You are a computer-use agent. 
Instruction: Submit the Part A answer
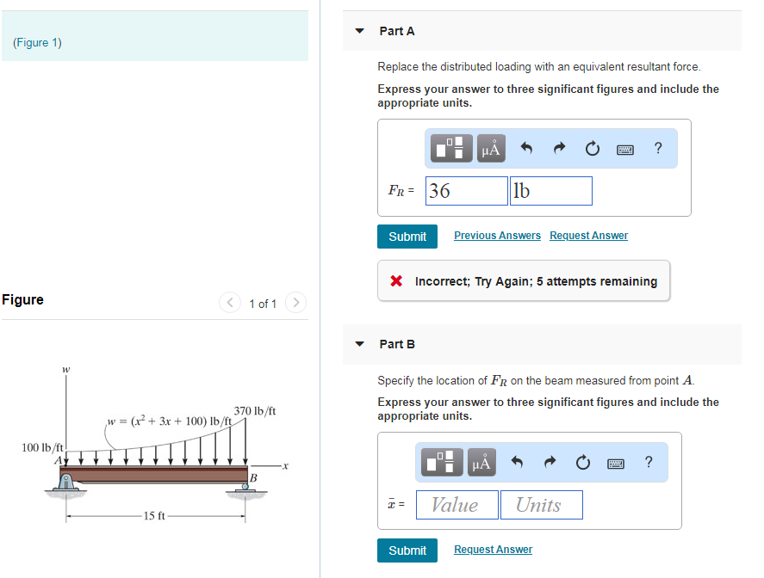[407, 236]
